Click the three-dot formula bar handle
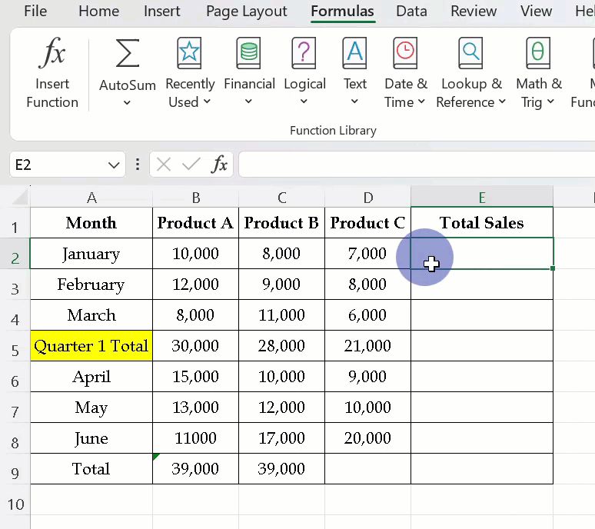This screenshot has height=529, width=595. point(138,165)
